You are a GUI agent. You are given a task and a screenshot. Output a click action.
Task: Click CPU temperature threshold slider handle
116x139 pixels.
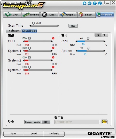tap(88, 39)
